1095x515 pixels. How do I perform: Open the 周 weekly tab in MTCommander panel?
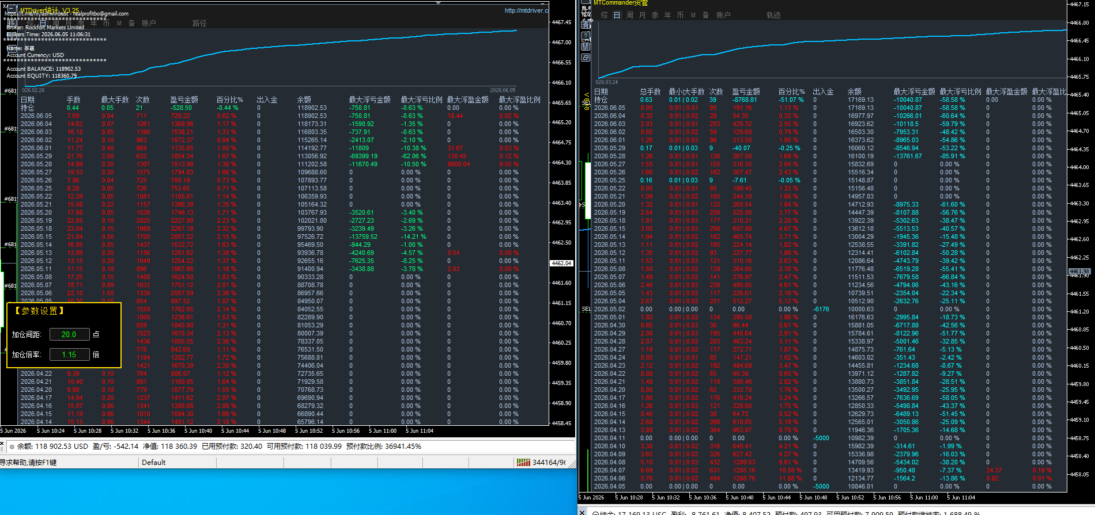(630, 15)
